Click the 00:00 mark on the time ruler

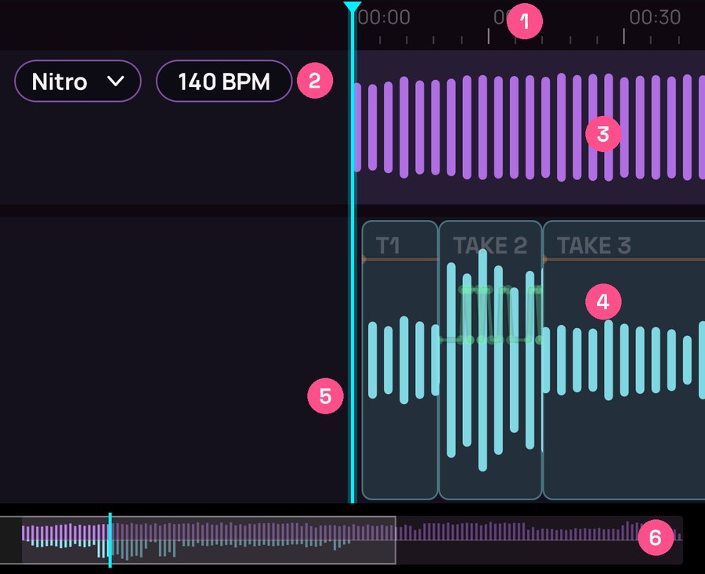coord(384,17)
